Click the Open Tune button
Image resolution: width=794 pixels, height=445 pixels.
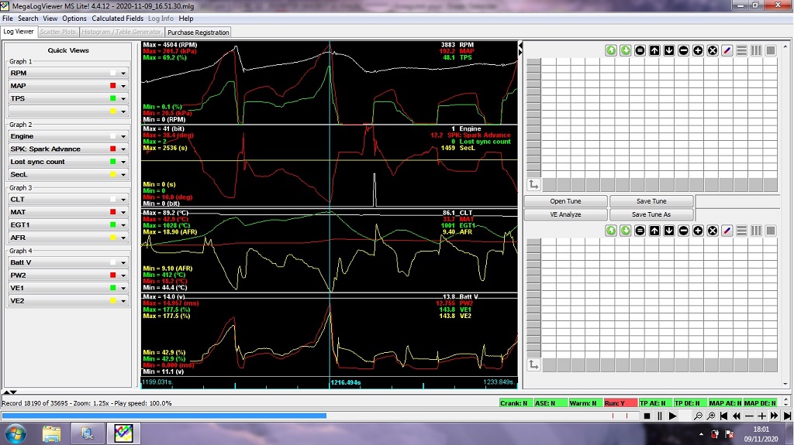tap(565, 201)
